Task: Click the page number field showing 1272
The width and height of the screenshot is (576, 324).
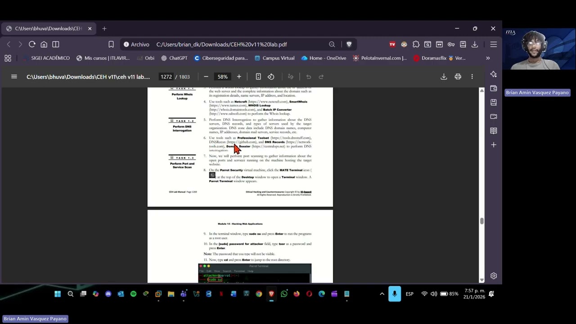Action: [166, 77]
